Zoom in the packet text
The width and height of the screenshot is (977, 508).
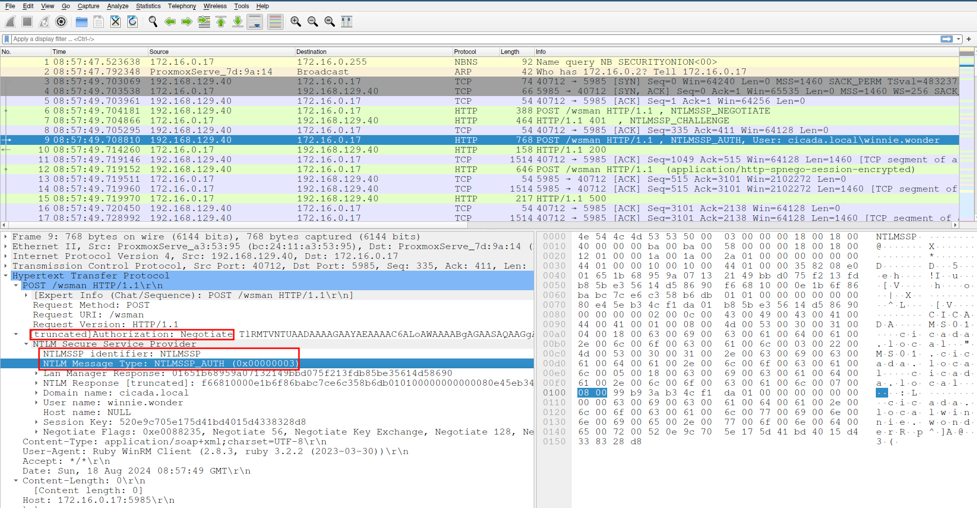296,22
